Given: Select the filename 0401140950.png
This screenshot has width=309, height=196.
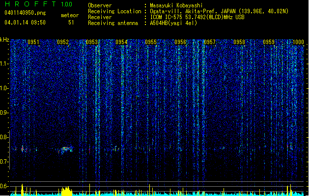Looking at the screenshot, I should click(x=25, y=13).
